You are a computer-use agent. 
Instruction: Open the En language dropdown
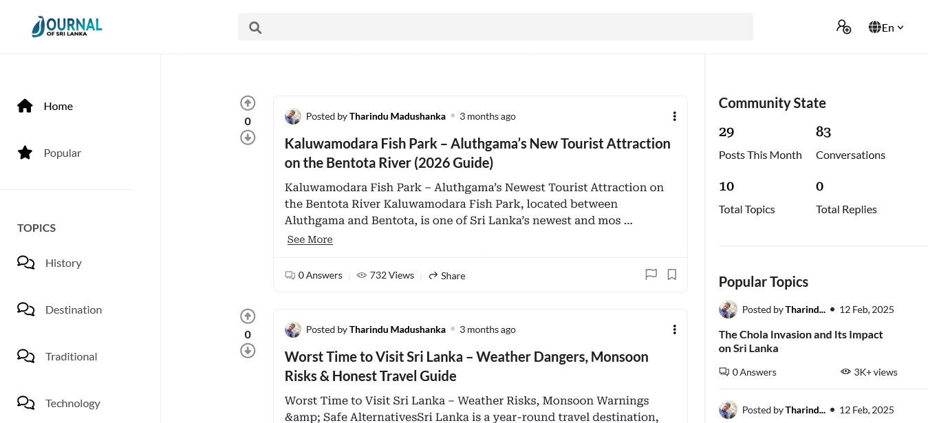[886, 28]
